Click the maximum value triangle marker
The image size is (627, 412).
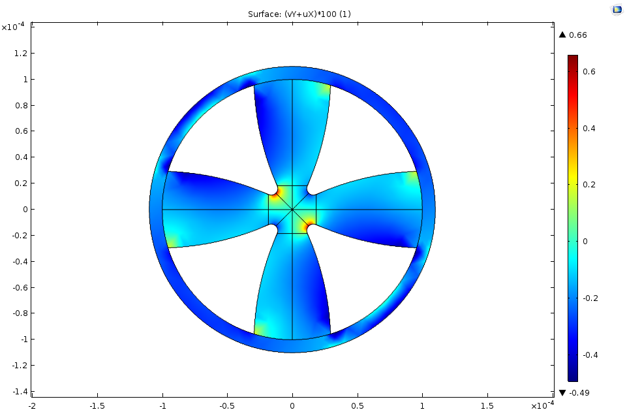[x=562, y=35]
